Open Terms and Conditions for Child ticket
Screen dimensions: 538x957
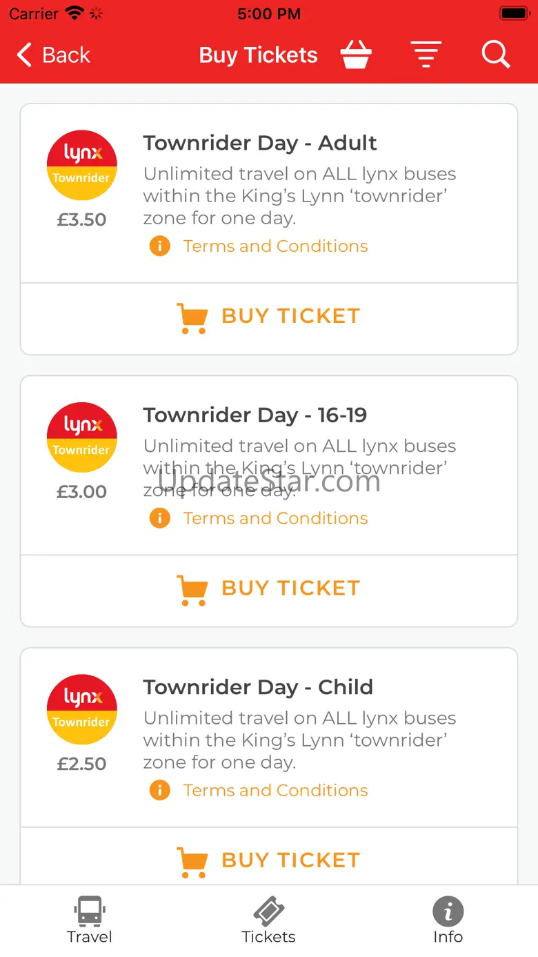pyautogui.click(x=275, y=790)
